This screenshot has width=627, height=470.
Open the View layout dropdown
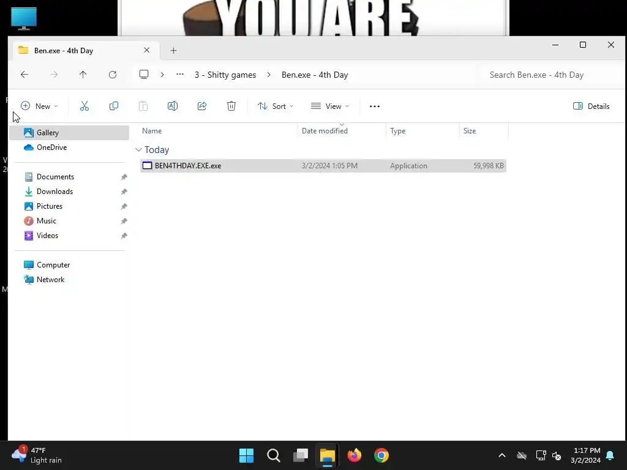click(330, 106)
